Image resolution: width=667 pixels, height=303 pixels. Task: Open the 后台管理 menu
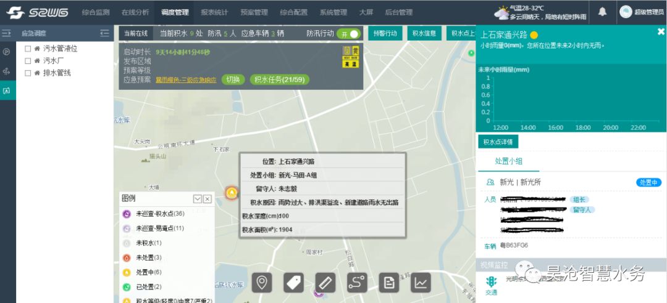coord(398,12)
